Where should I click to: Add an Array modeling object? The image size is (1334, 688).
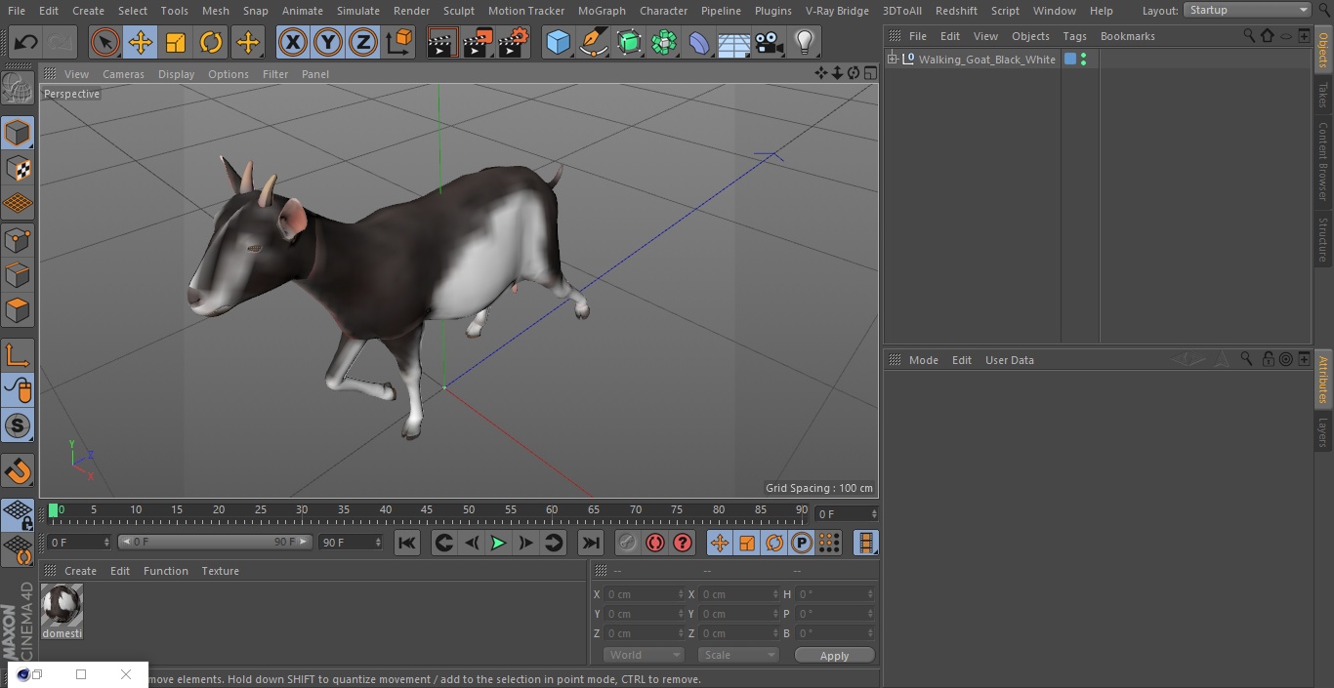[664, 43]
